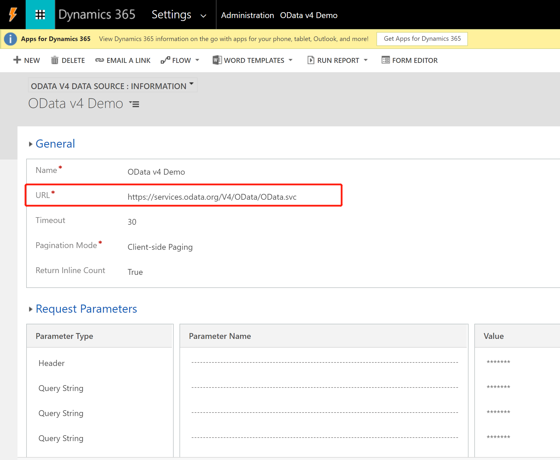The width and height of the screenshot is (560, 460).
Task: Click the highlighted URL field
Action: (212, 197)
